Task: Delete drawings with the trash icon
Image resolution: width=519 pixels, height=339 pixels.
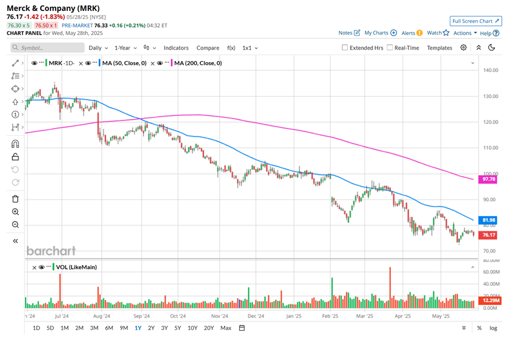Action: [15, 199]
